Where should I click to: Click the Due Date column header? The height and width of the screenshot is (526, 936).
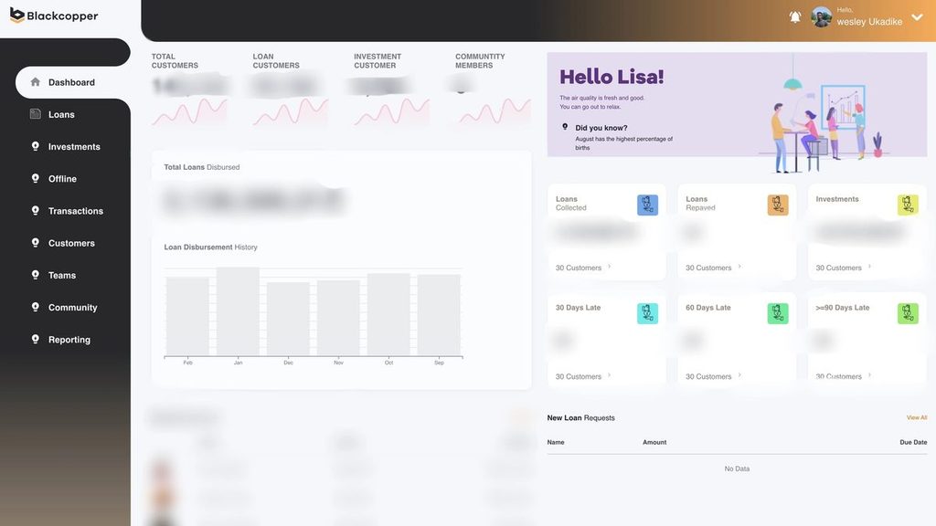click(x=913, y=442)
